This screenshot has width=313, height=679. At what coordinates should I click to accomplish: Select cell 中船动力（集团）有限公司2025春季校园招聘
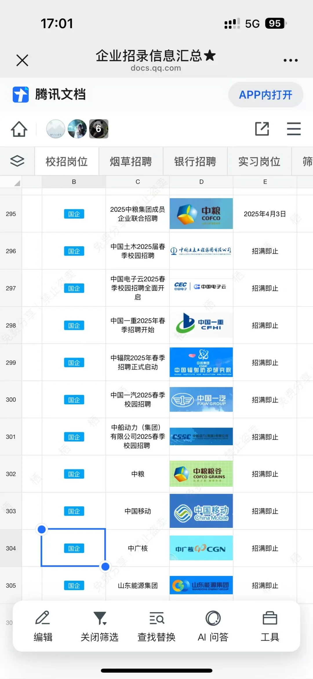point(138,437)
